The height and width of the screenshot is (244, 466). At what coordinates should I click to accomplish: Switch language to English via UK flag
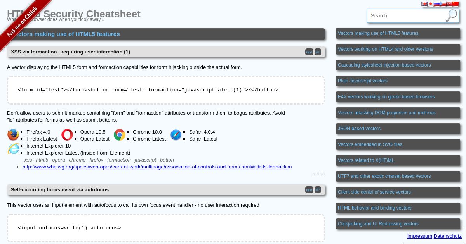click(x=424, y=4)
